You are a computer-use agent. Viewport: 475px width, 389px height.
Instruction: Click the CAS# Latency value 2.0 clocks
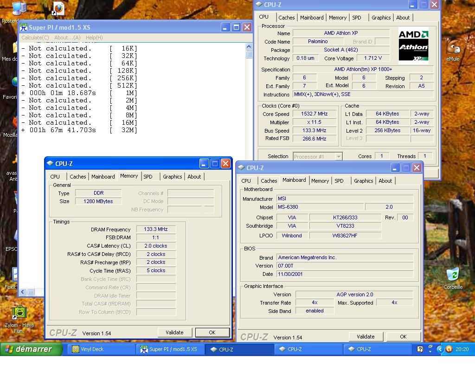[156, 246]
